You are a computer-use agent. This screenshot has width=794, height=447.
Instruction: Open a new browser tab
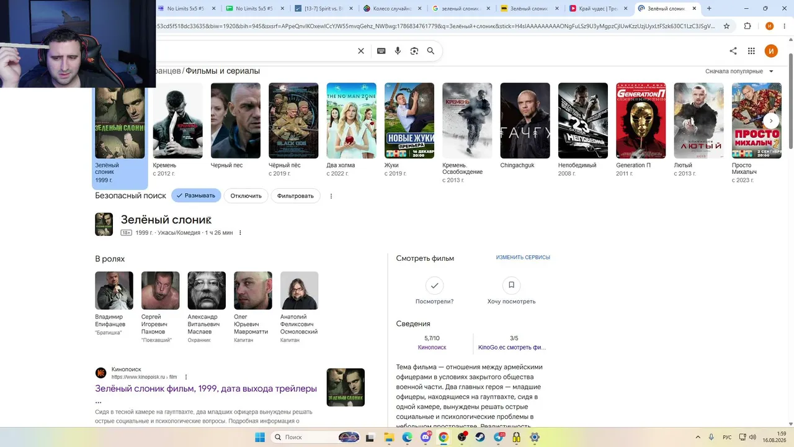(x=709, y=9)
